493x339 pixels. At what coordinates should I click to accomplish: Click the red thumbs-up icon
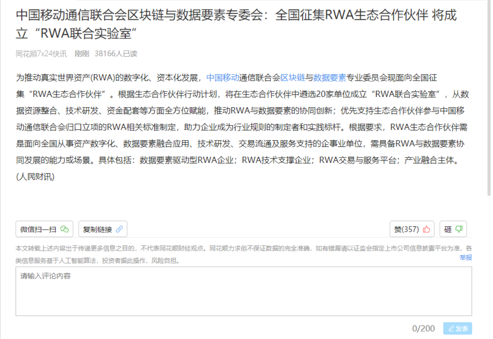point(427,229)
